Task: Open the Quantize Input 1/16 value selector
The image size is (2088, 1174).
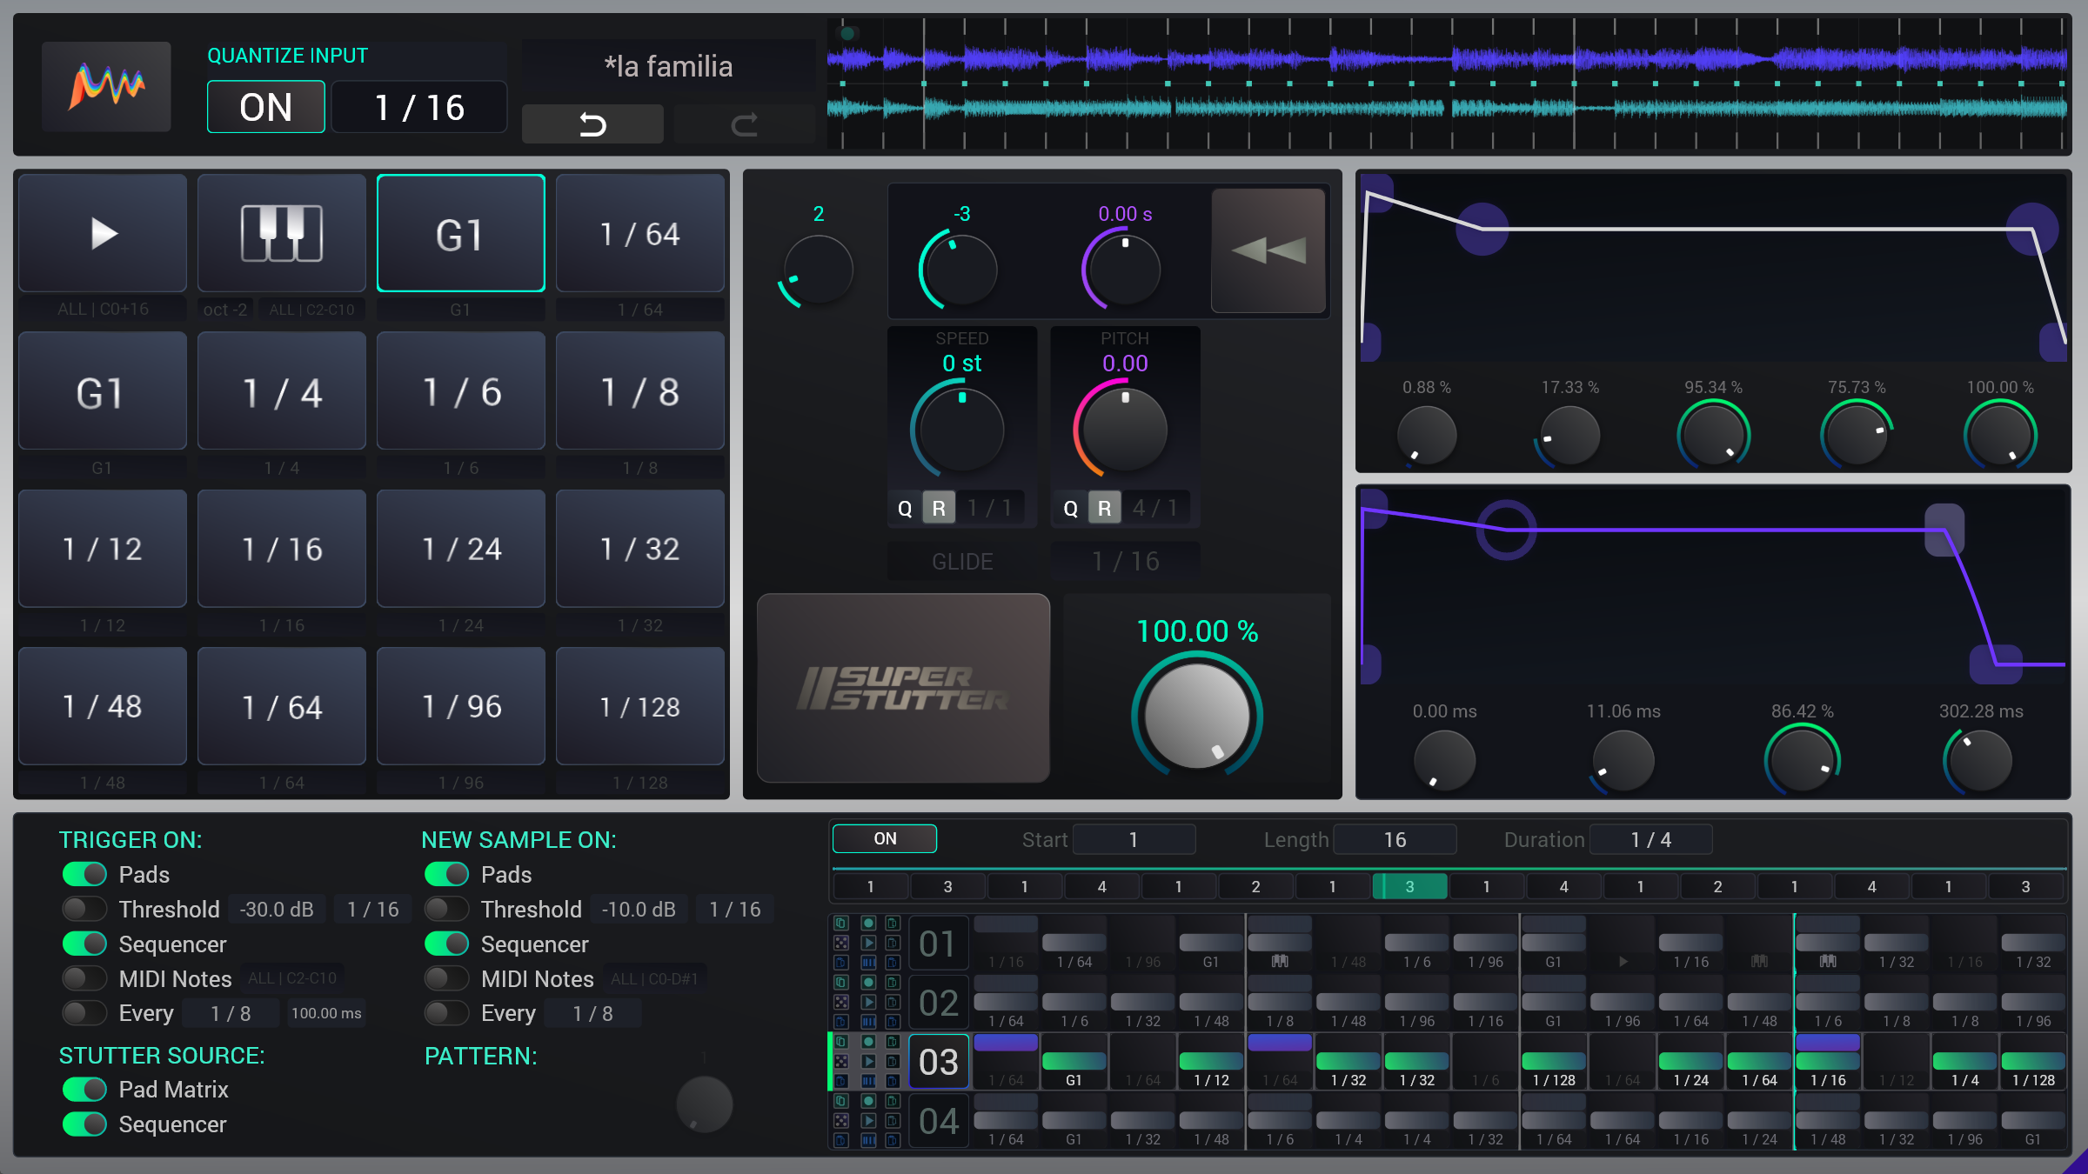Action: point(419,108)
